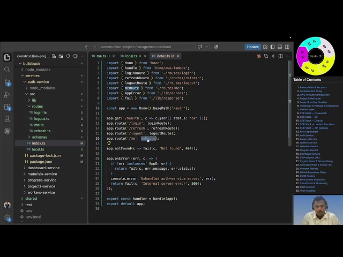Open the chat icon in title bar

[200, 47]
